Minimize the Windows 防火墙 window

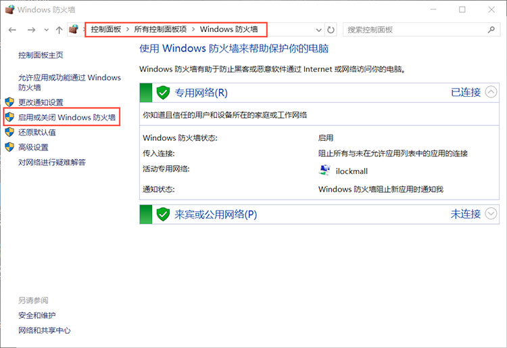(433, 9)
